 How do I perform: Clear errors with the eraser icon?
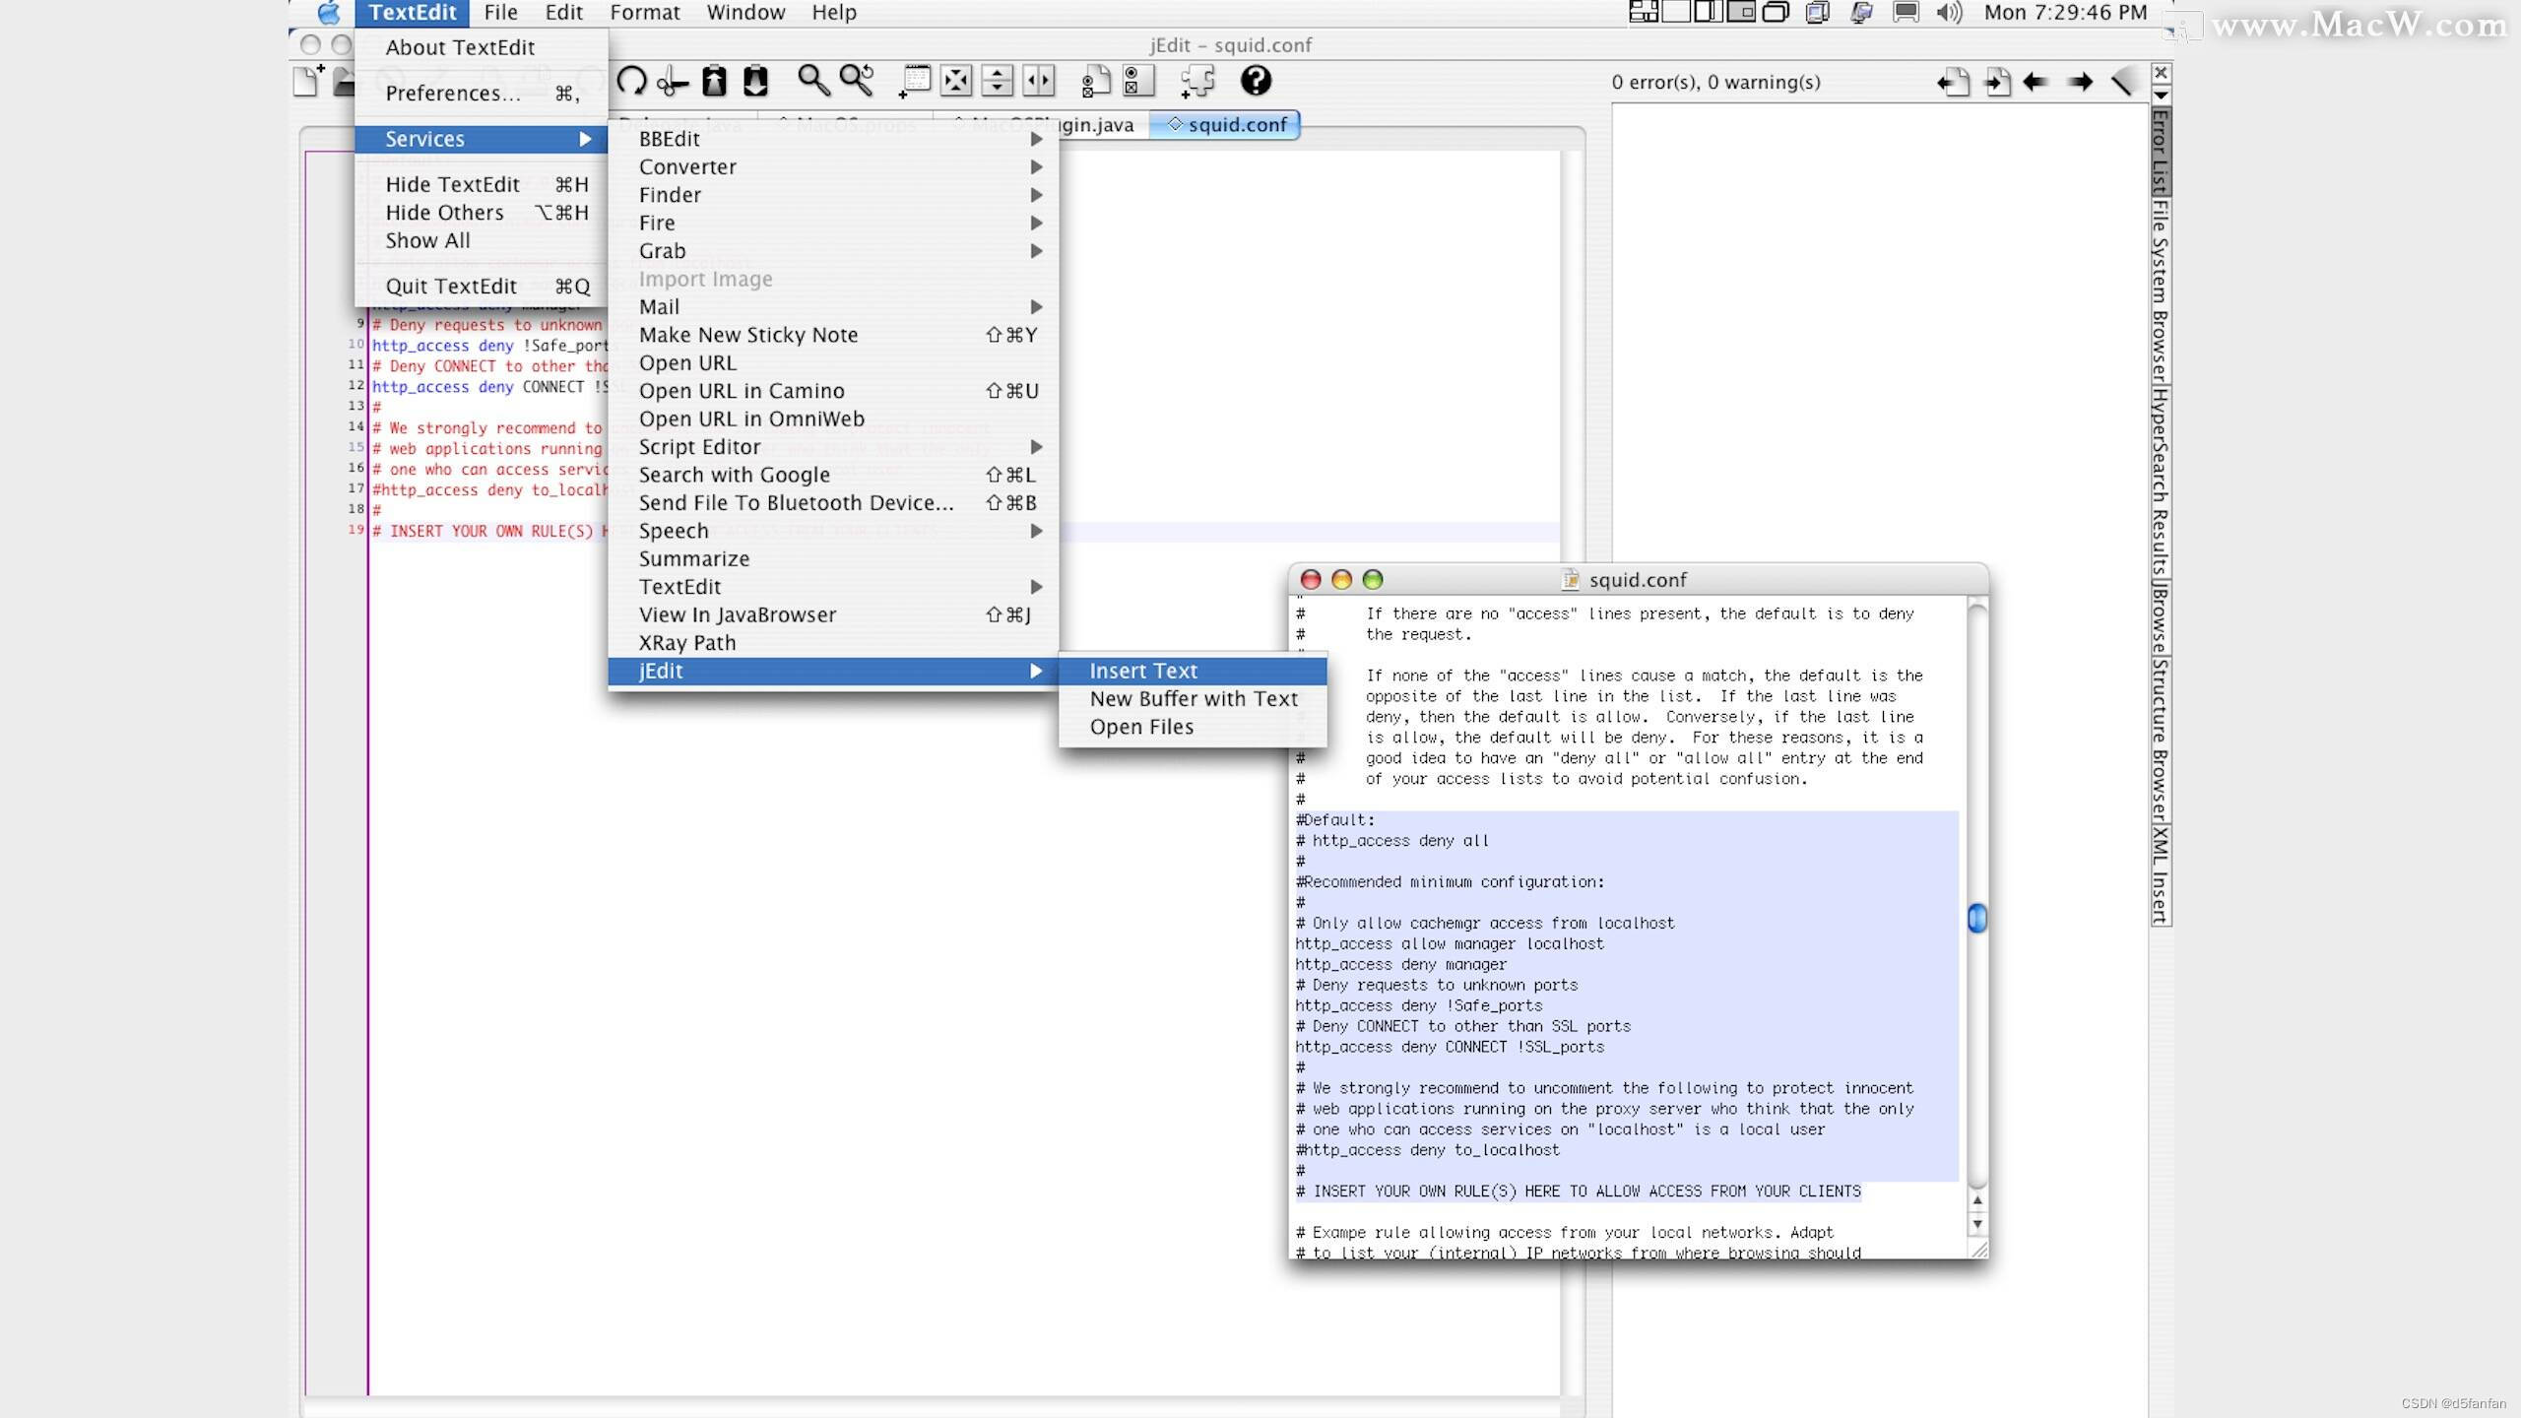pyautogui.click(x=2122, y=83)
